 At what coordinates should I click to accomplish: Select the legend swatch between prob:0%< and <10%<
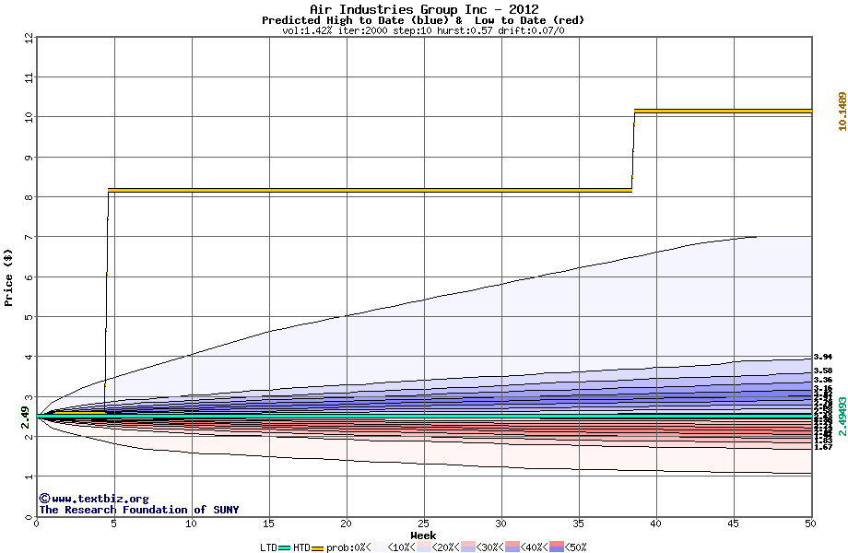coord(379,547)
